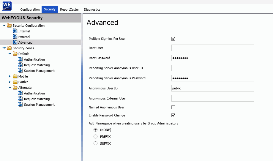Open the Diagnostics tab
Image resolution: width=273 pixels, height=161 pixels.
click(x=92, y=10)
